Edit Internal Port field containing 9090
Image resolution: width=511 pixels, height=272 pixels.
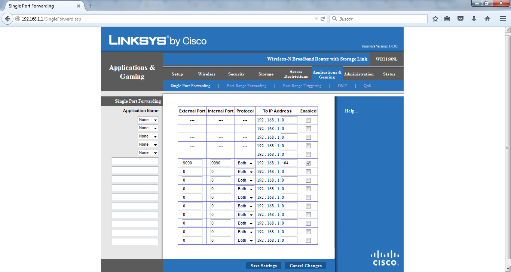click(220, 163)
